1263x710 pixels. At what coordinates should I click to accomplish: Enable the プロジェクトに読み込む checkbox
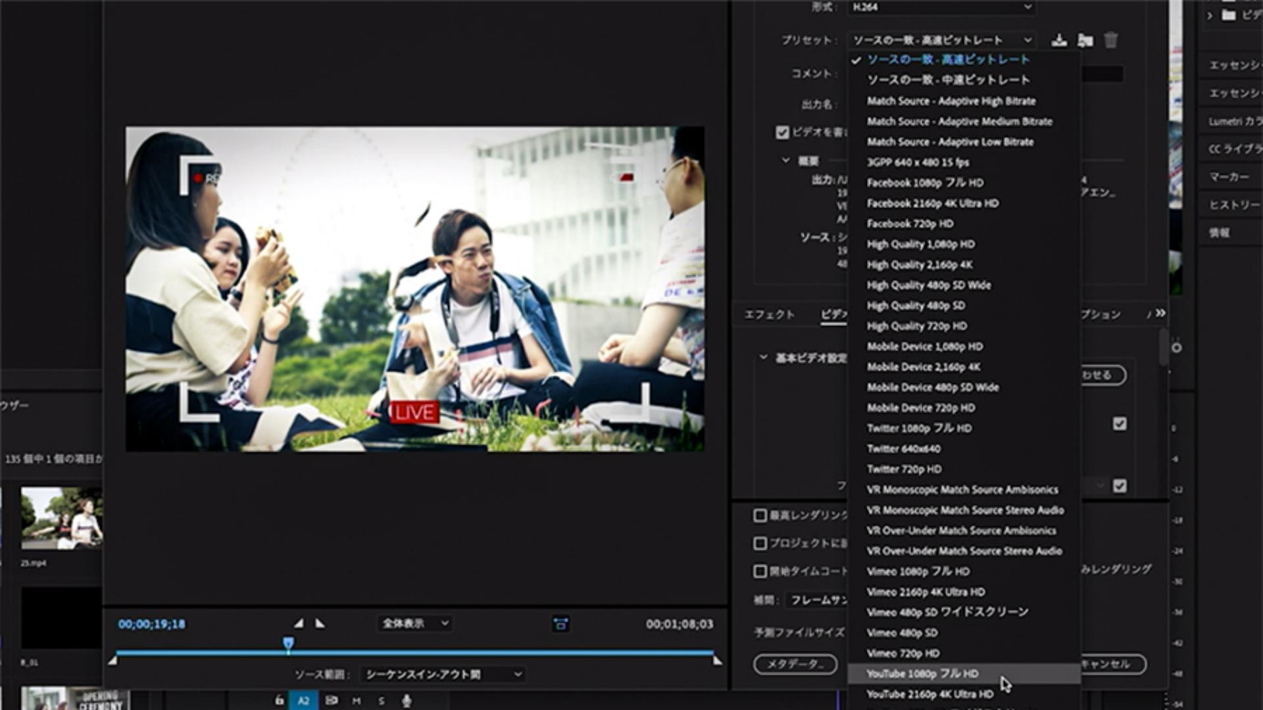coord(760,543)
